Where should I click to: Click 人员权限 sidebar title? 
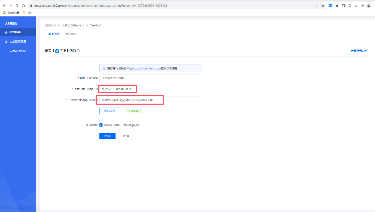(x=11, y=24)
